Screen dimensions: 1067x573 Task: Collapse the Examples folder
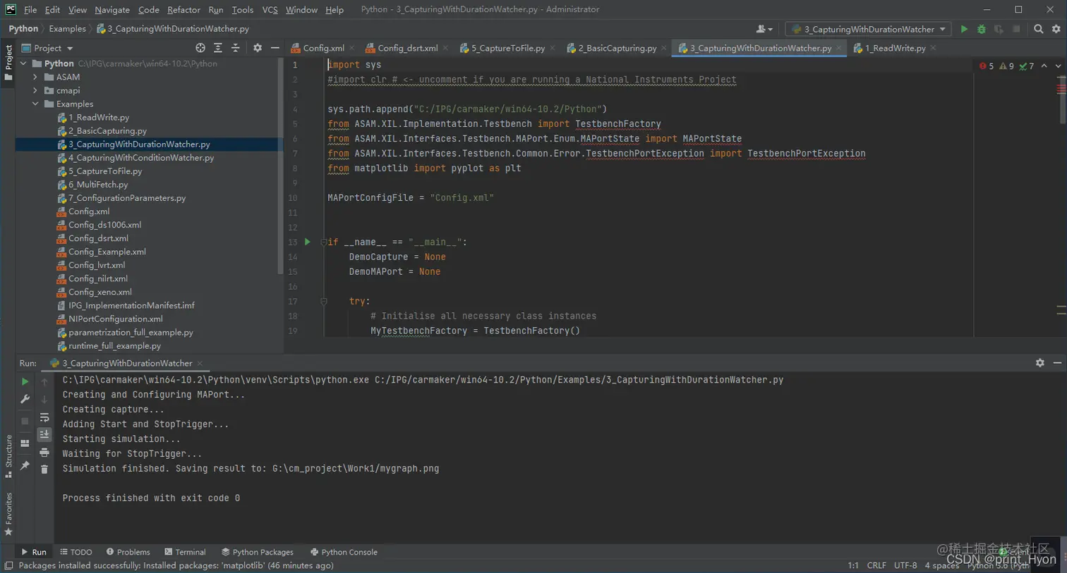[x=35, y=104]
